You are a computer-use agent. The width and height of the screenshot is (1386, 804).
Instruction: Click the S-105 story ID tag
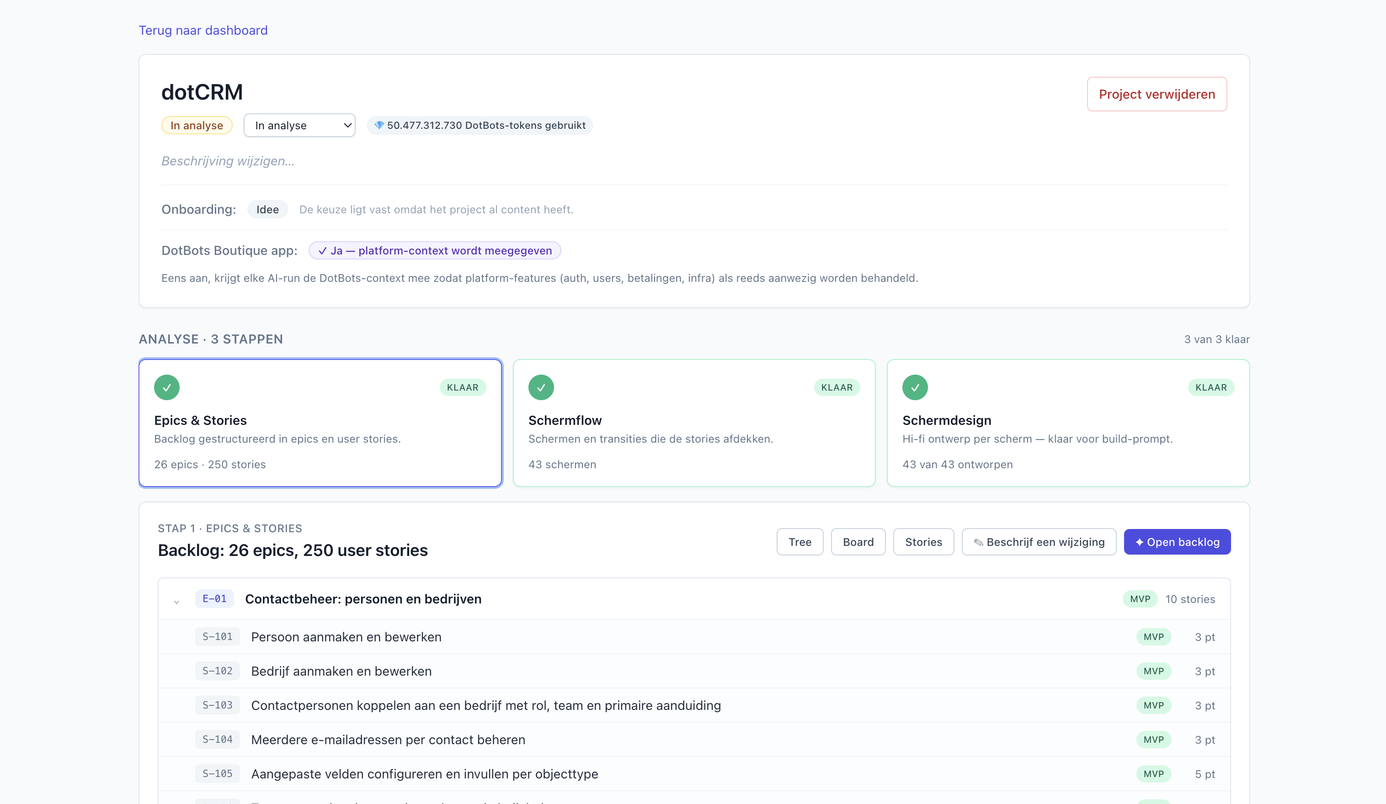pyautogui.click(x=217, y=773)
